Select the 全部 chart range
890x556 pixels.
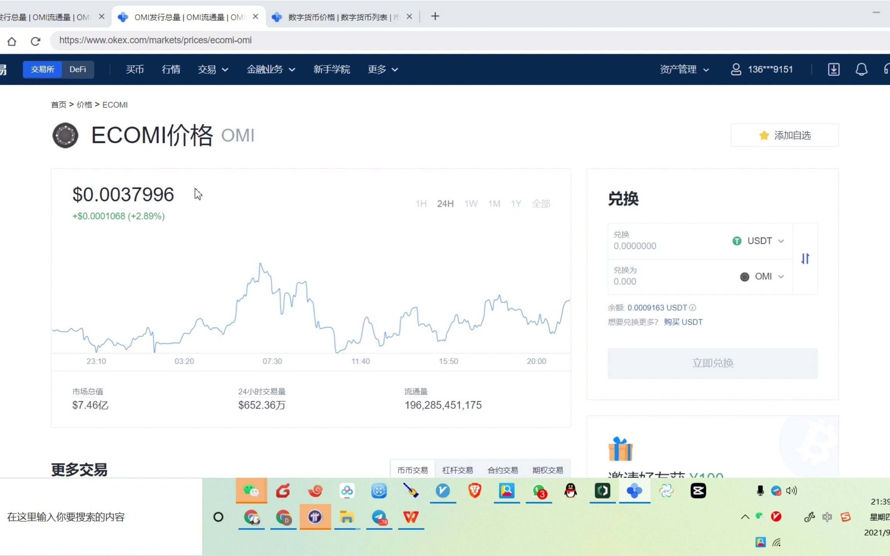click(x=541, y=203)
